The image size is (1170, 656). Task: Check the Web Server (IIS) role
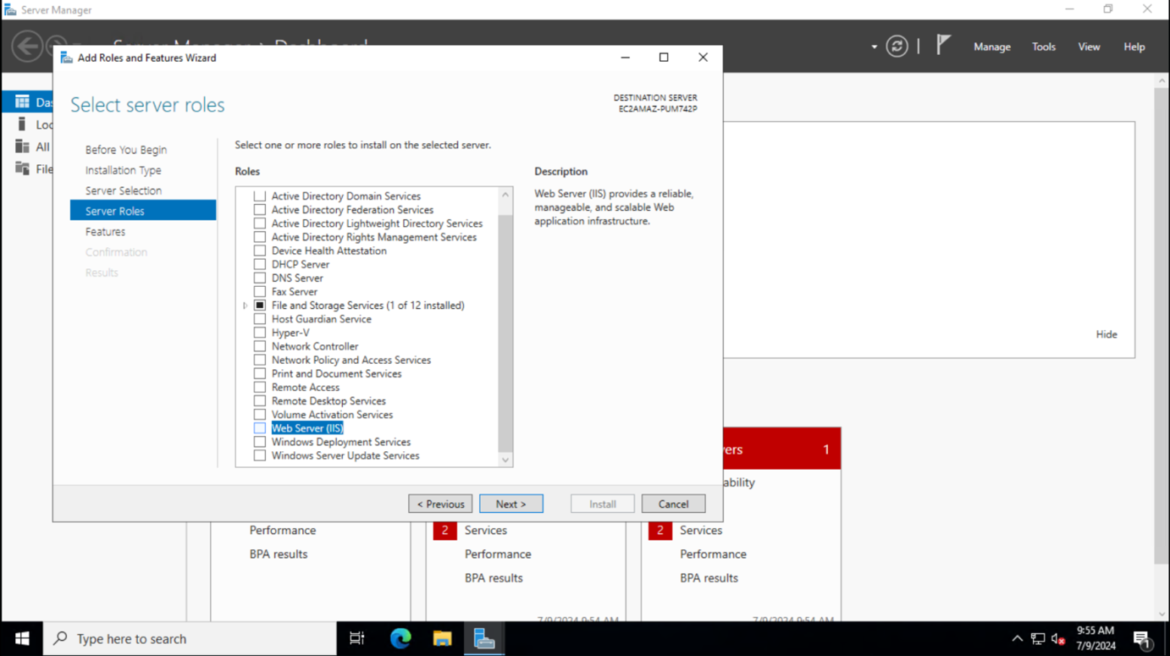(259, 428)
